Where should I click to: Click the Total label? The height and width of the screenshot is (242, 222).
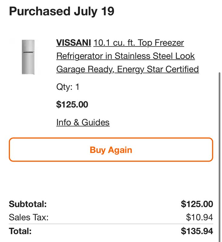(20, 231)
